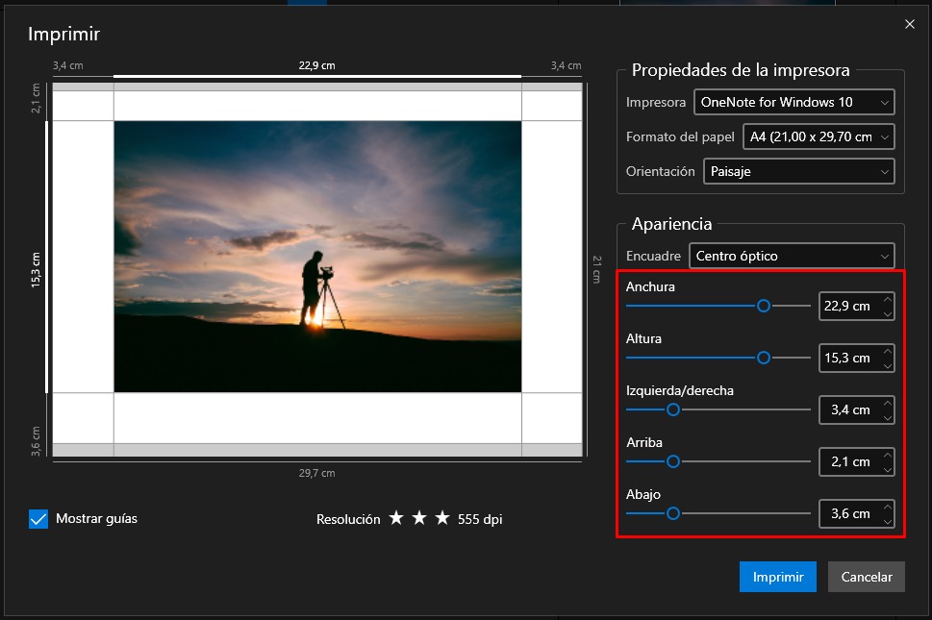Increase the Izquierda/derecha value with its up arrow

(887, 404)
